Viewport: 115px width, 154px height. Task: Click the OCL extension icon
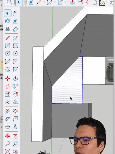pyautogui.click(x=102, y=3)
